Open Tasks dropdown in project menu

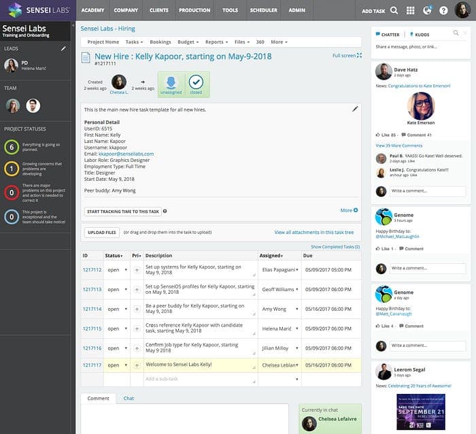134,42
